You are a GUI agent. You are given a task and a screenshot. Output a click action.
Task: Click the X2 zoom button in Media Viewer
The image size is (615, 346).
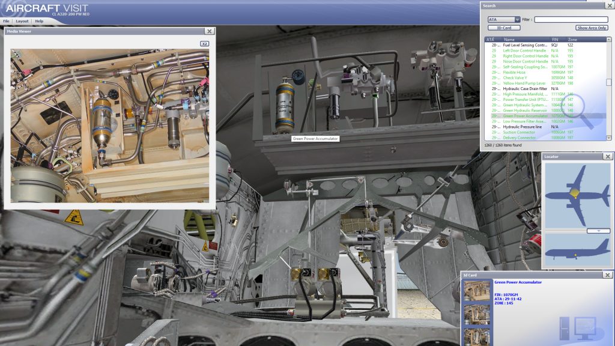point(204,43)
